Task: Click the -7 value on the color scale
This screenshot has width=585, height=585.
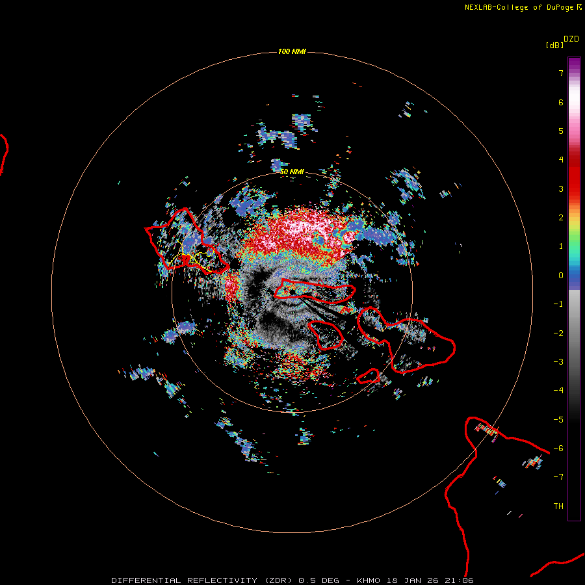Action: (558, 477)
